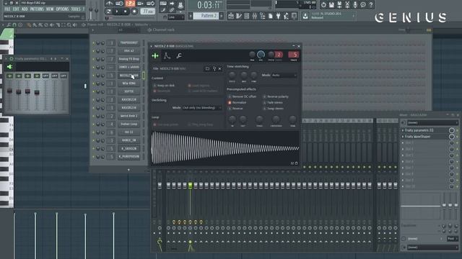The image size is (462, 259).
Task: Select the sample settings tab icon
Action: click(155, 55)
